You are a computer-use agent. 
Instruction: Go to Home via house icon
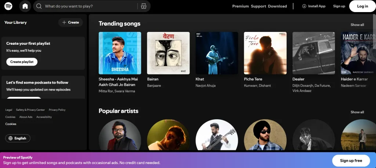click(25, 6)
